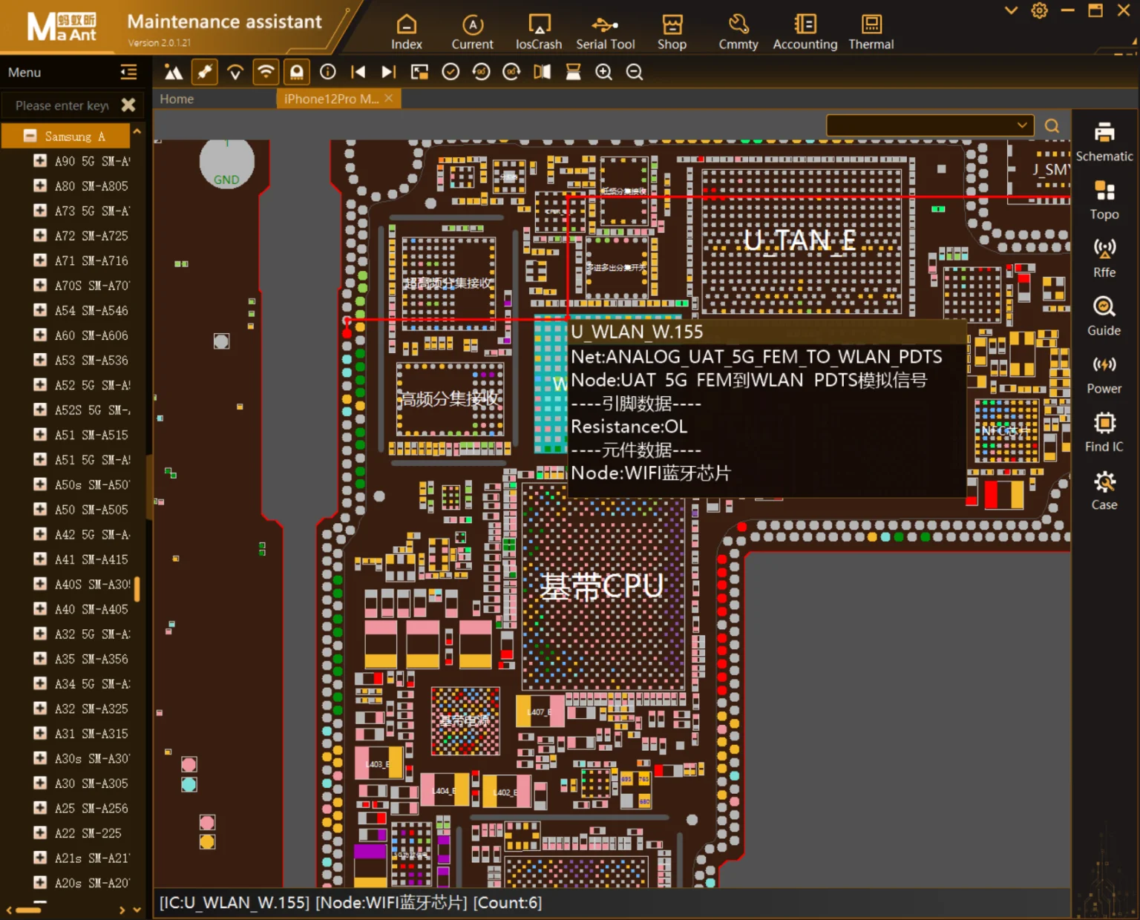
Task: Open the Thermal tool
Action: tap(871, 33)
